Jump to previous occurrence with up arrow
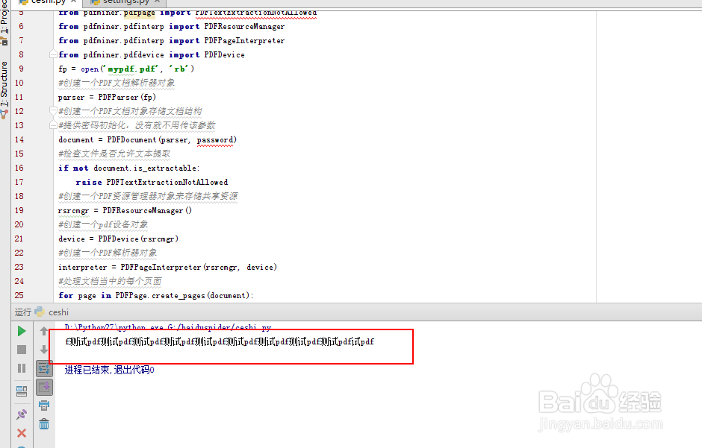The height and width of the screenshot is (448, 702). [x=44, y=331]
